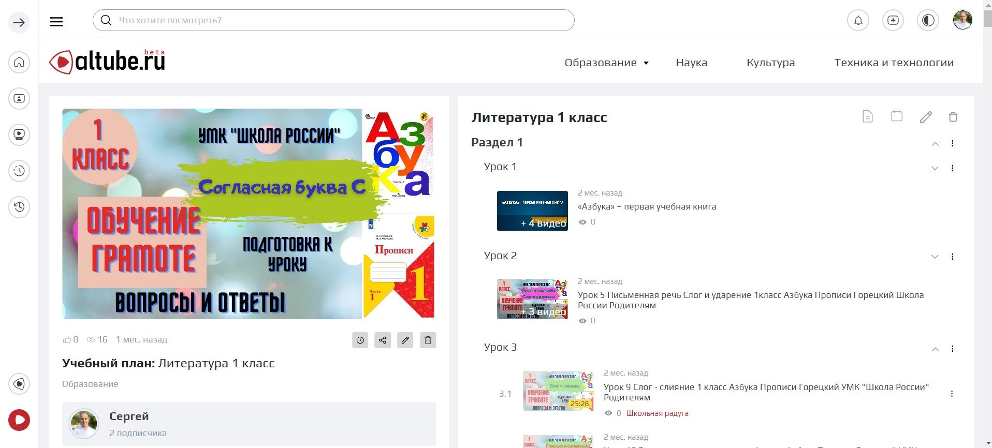Open the Наука category
Screen dimensions: 992x448
pyautogui.click(x=691, y=63)
